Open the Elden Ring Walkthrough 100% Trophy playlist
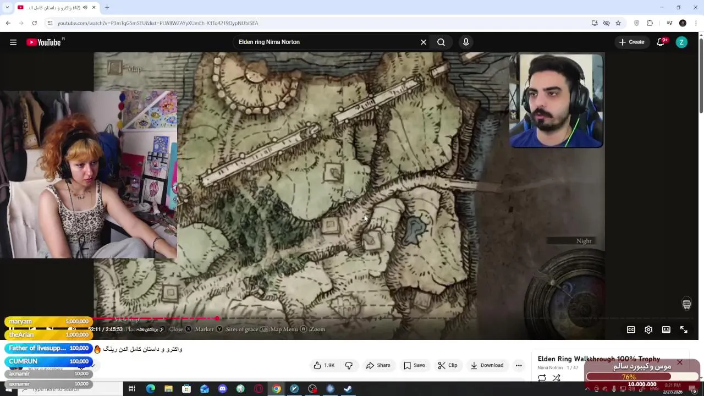Image resolution: width=704 pixels, height=396 pixels. [x=598, y=359]
